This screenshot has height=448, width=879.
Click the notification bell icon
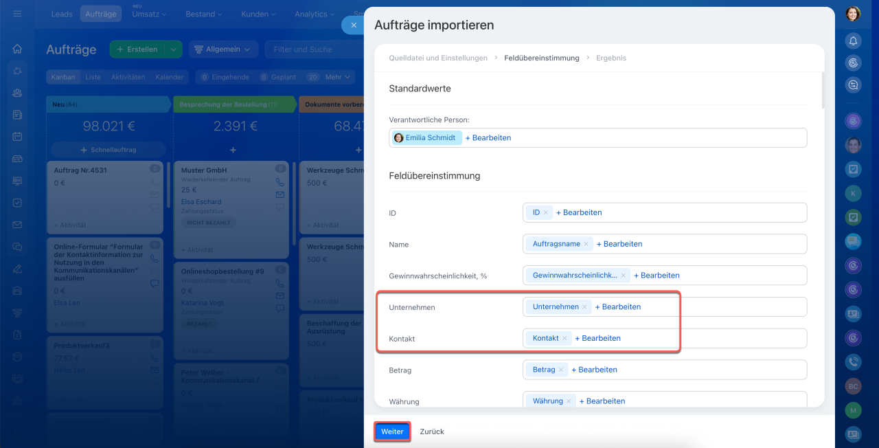[853, 41]
